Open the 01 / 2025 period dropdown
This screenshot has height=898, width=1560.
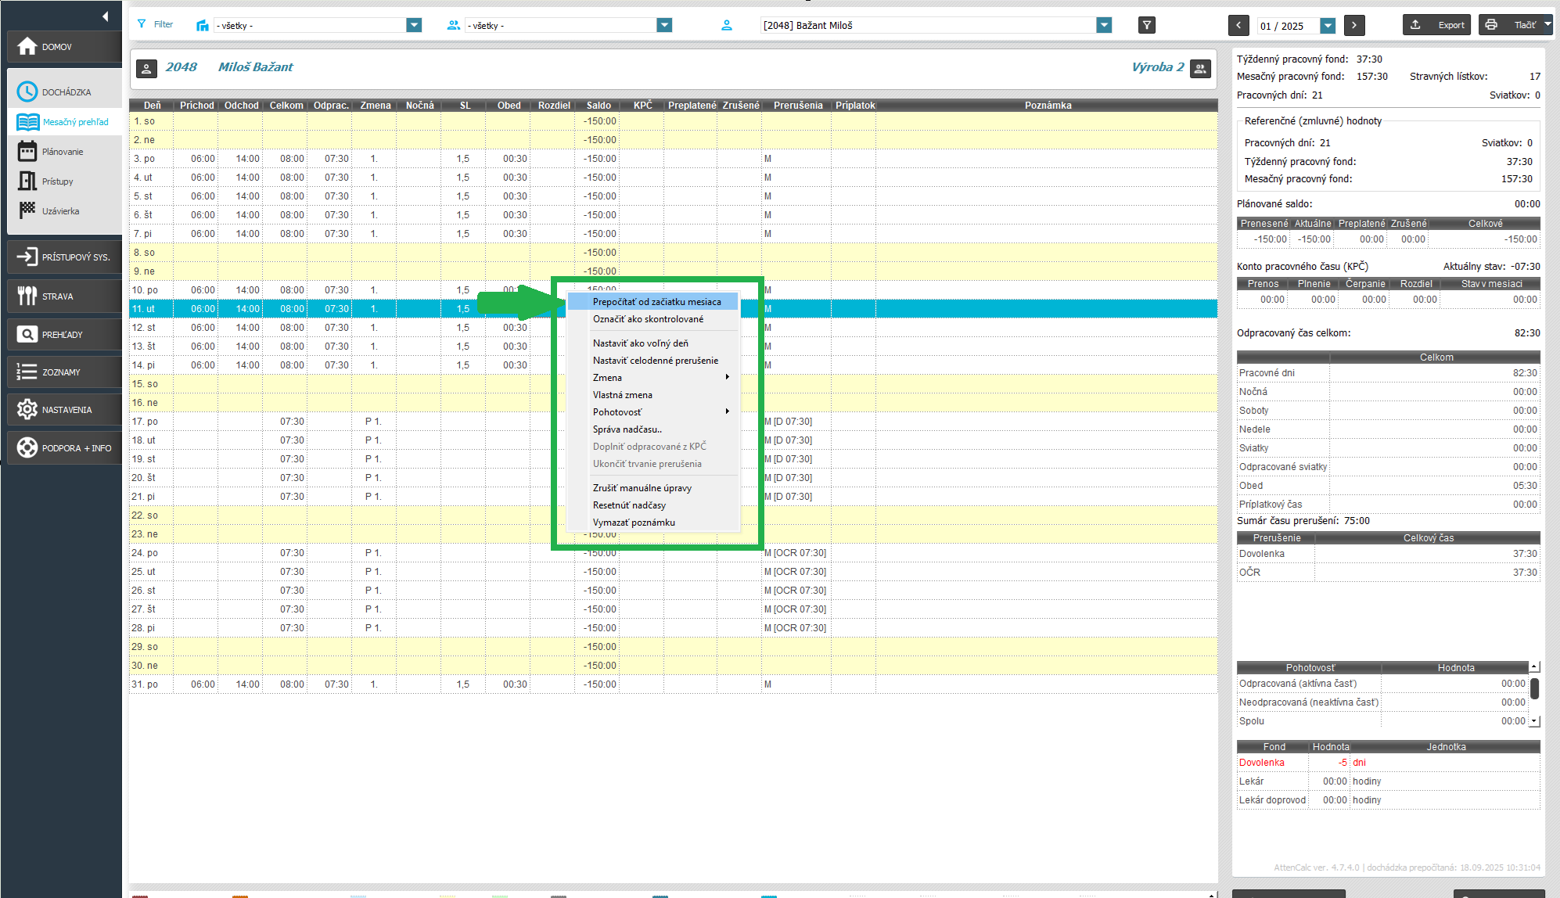1328,25
